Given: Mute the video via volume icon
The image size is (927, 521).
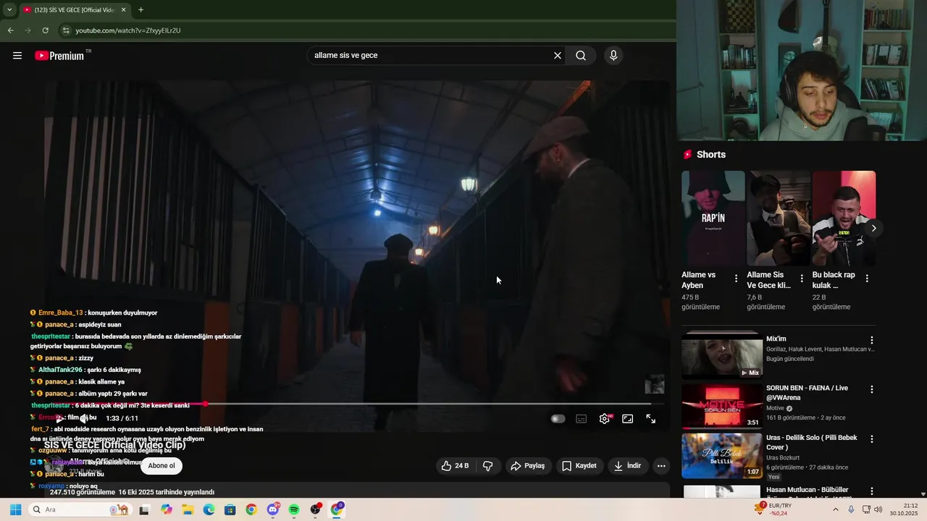Looking at the screenshot, I should point(84,418).
